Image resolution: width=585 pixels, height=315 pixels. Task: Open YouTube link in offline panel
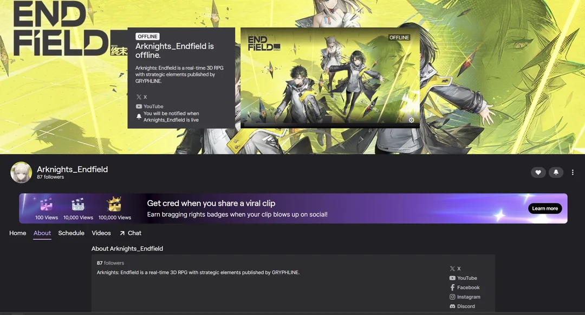tap(149, 106)
